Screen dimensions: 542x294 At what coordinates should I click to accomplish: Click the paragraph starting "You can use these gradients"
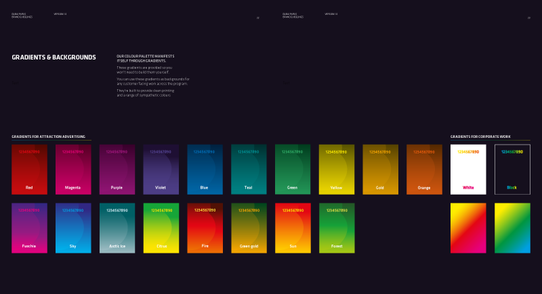tap(153, 81)
